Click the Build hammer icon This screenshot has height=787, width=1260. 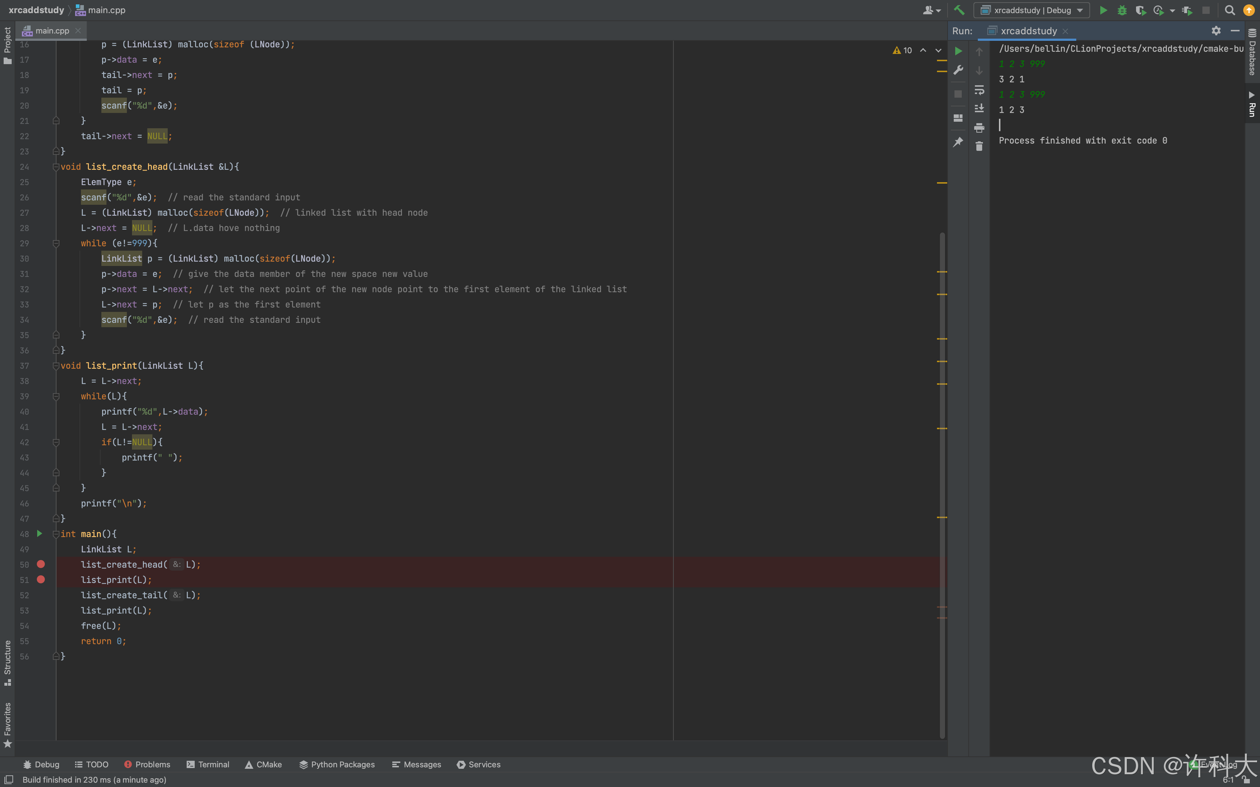pos(959,10)
